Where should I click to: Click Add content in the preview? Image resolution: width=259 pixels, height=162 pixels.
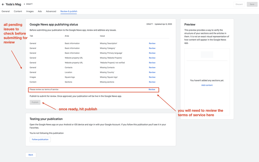coord(207,85)
